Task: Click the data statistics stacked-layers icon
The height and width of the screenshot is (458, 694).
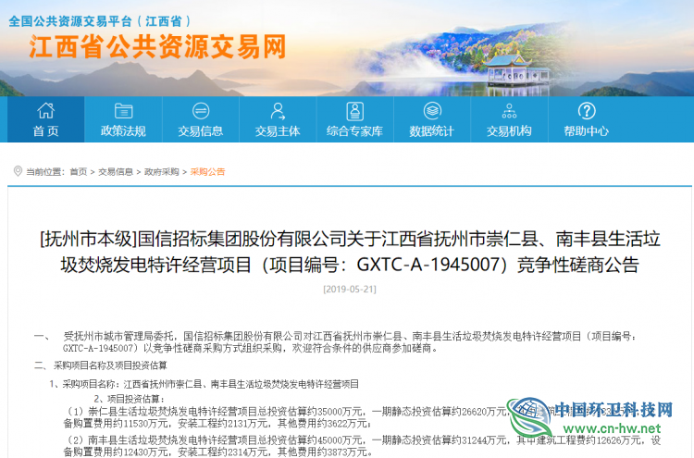Action: click(432, 111)
